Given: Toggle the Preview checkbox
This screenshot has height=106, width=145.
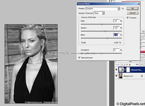Looking at the screenshot, I should click(x=128, y=18).
